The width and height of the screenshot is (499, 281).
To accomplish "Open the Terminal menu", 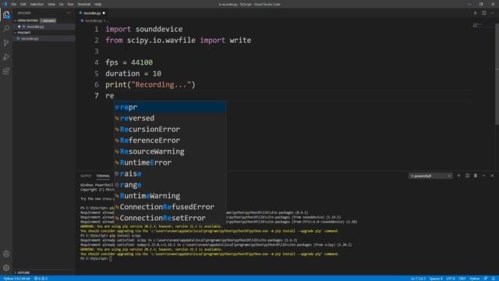I will (83, 4).
